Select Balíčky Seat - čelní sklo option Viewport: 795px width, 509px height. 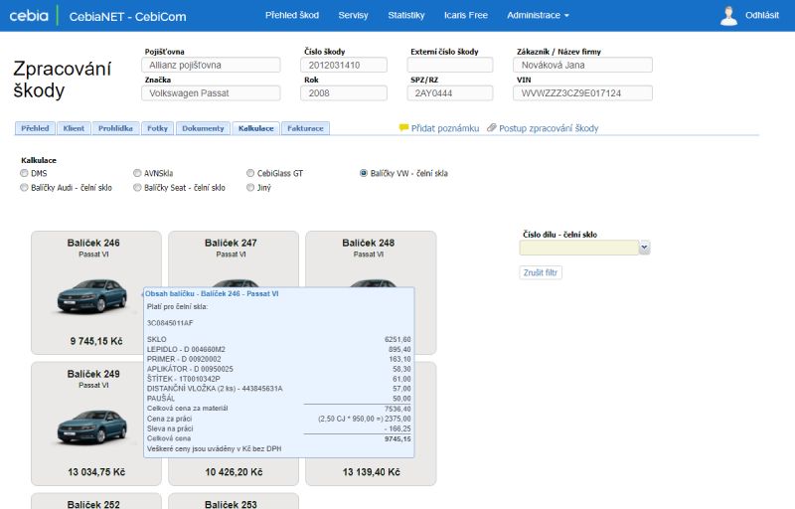point(137,188)
